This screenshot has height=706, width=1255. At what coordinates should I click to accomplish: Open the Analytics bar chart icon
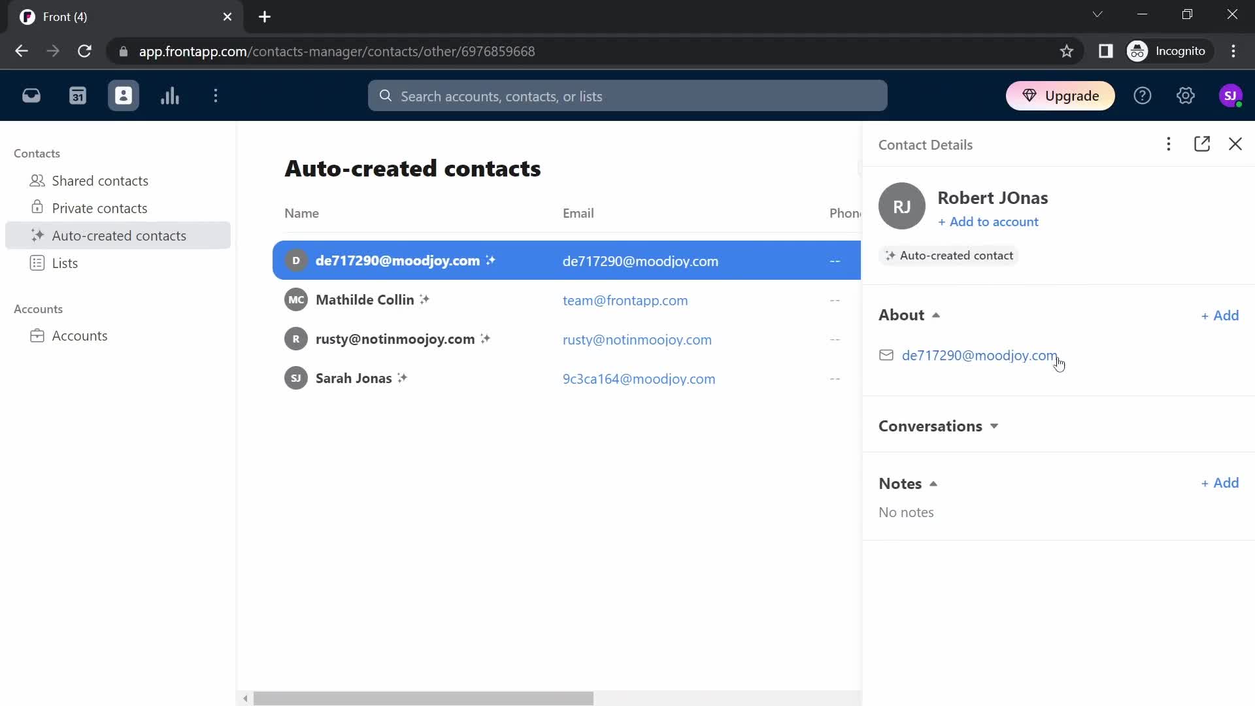point(170,96)
